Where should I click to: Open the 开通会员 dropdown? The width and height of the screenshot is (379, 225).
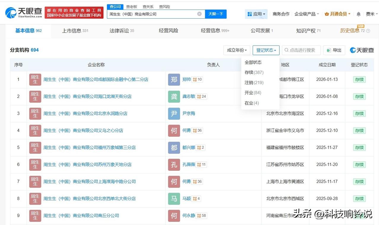tap(337, 14)
